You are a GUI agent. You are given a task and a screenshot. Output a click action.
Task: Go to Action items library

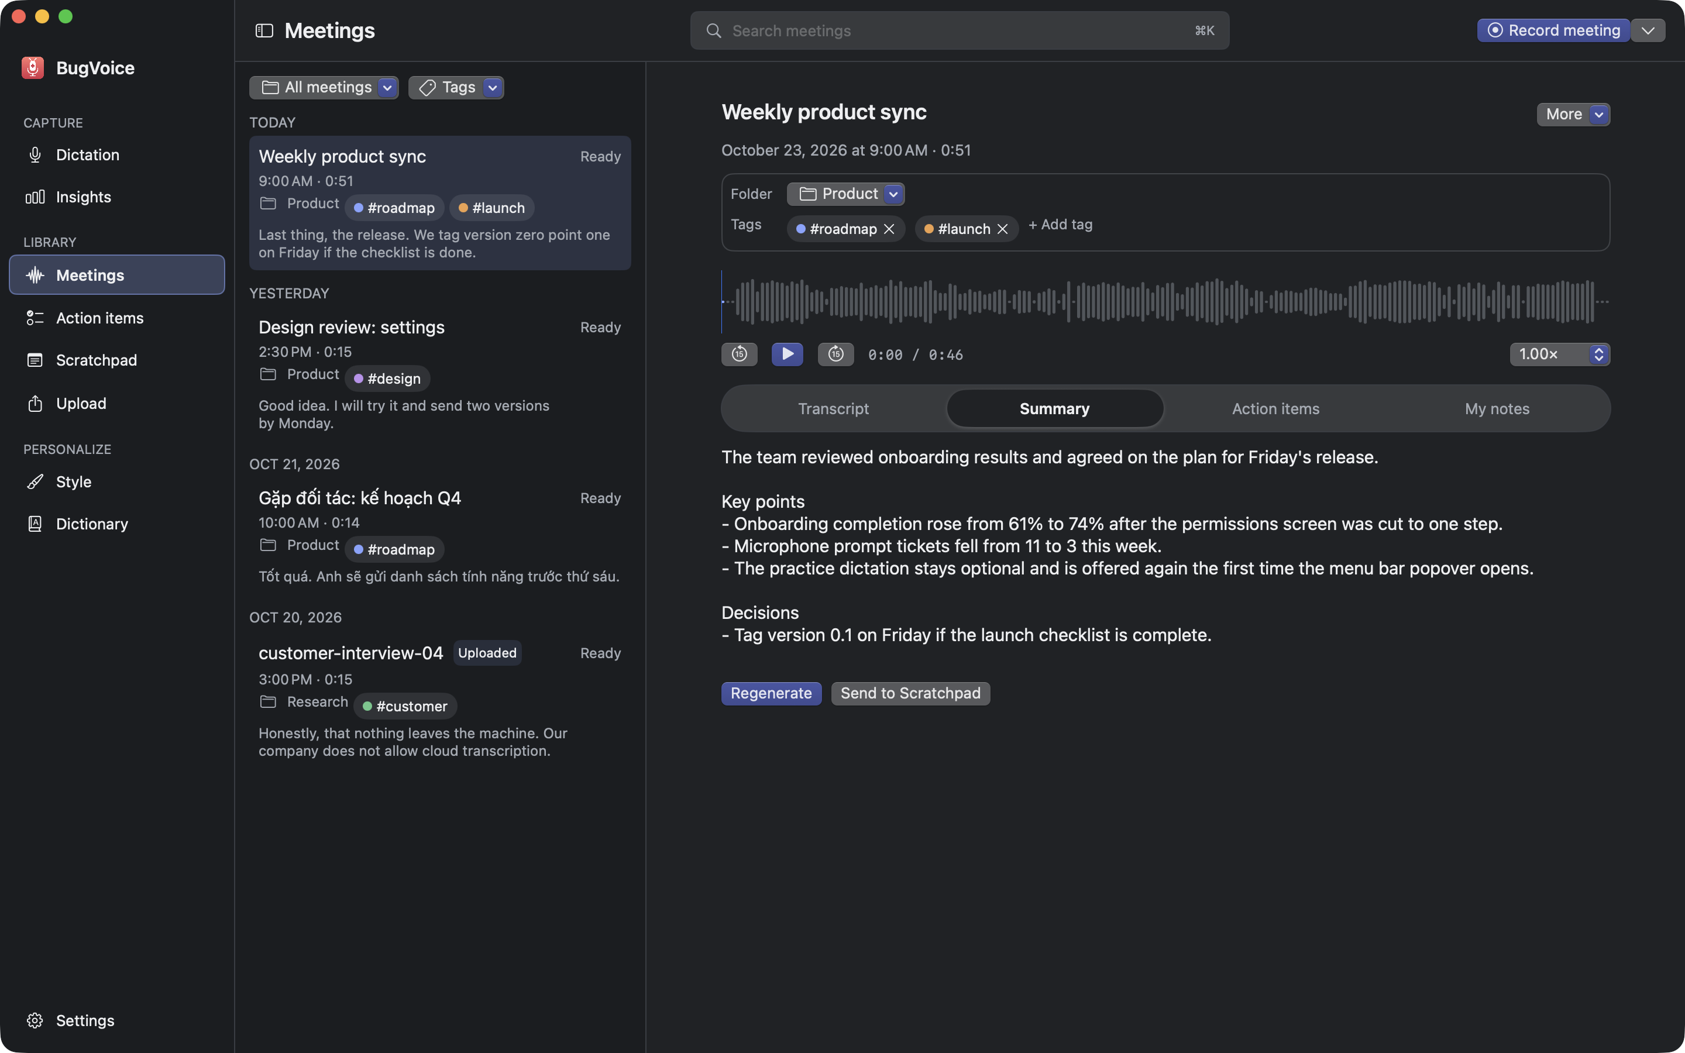coord(117,318)
